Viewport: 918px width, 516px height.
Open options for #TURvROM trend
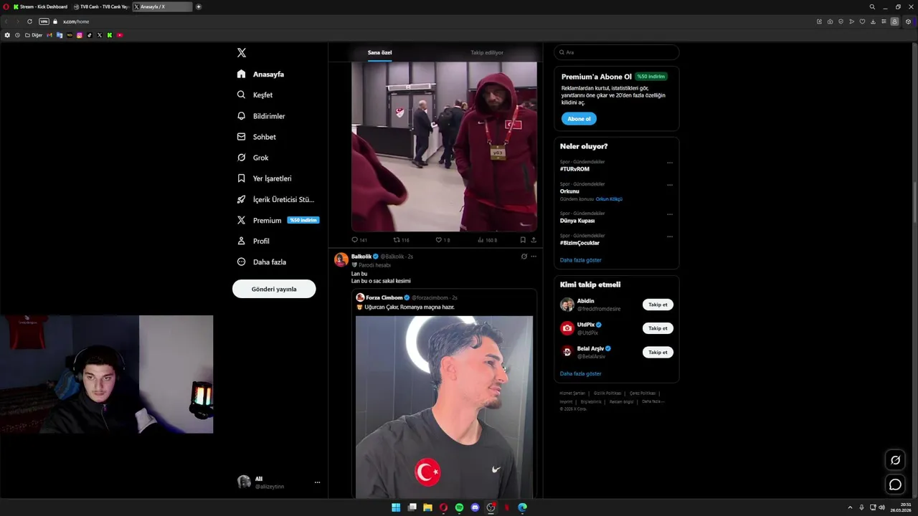pos(670,163)
